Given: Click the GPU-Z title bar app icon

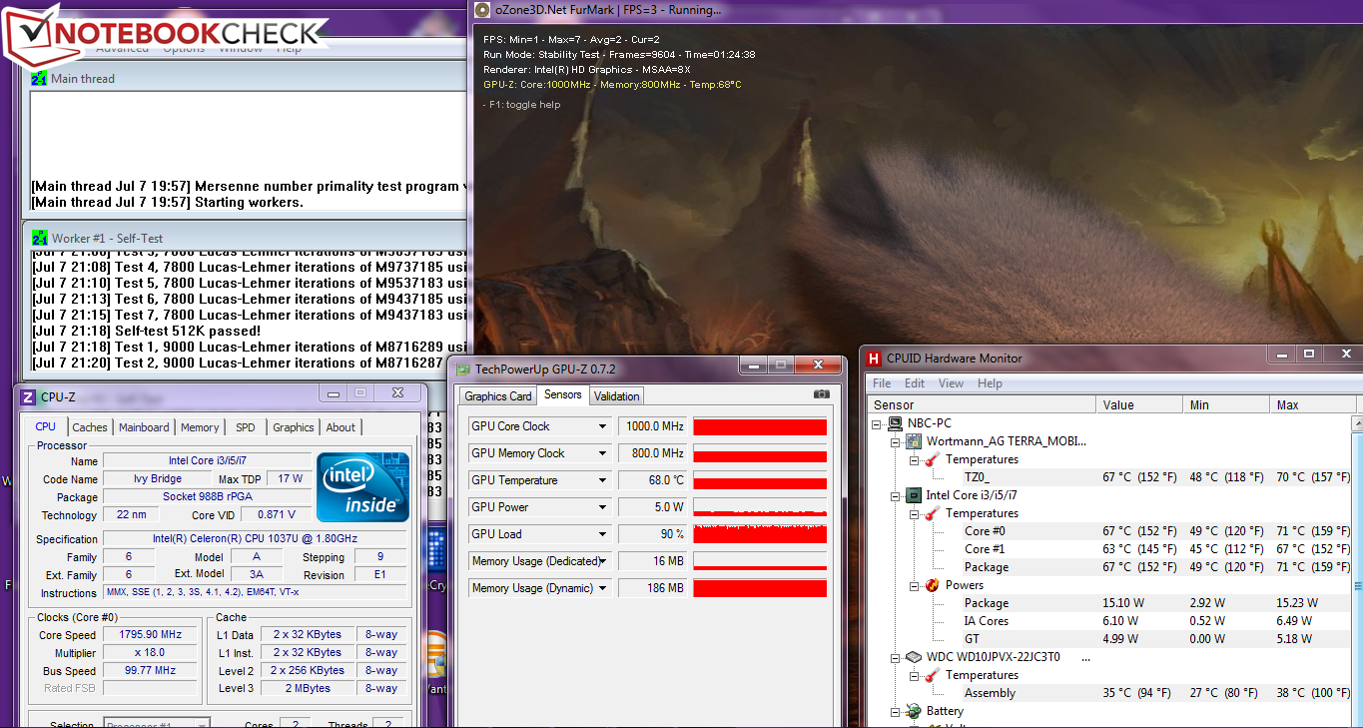Looking at the screenshot, I should [462, 368].
